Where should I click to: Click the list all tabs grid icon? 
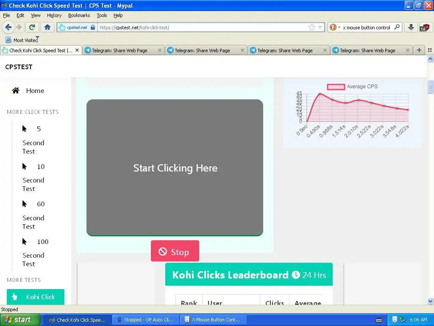point(430,50)
